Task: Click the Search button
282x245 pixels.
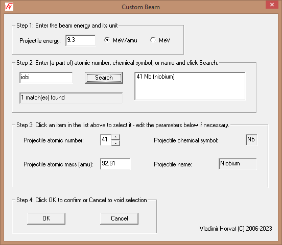Action: tap(104, 78)
